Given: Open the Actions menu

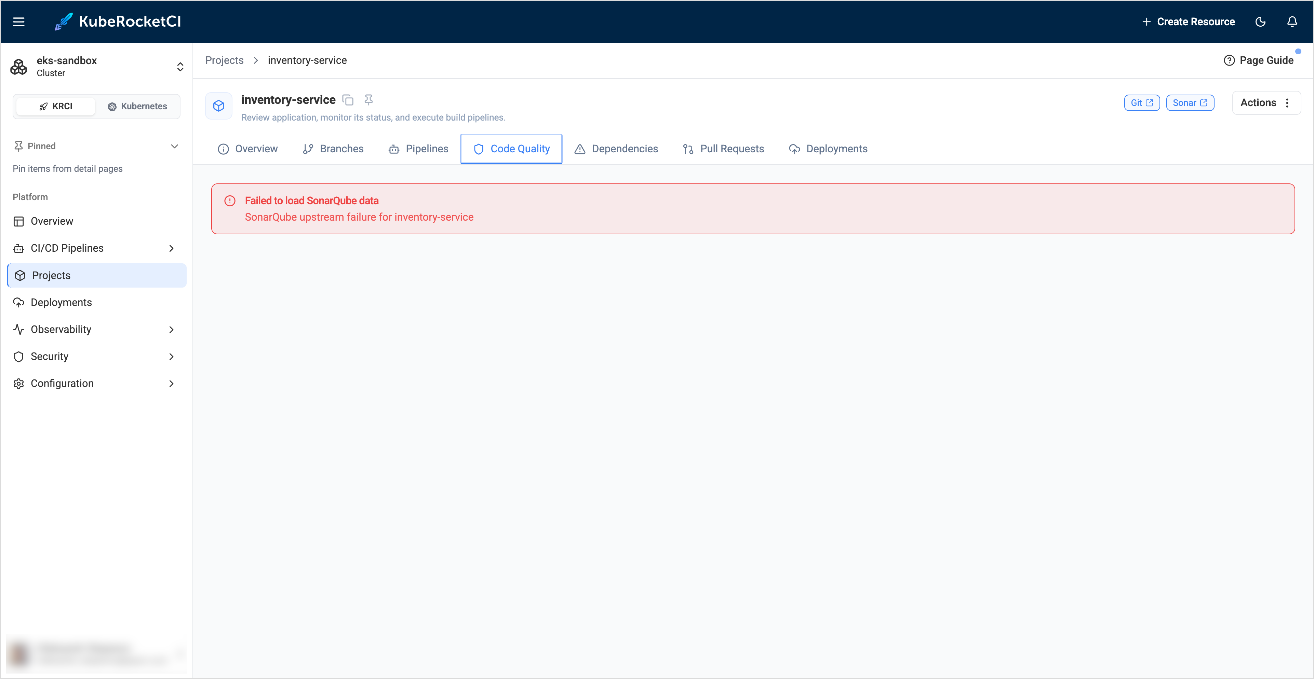Looking at the screenshot, I should [x=1266, y=102].
